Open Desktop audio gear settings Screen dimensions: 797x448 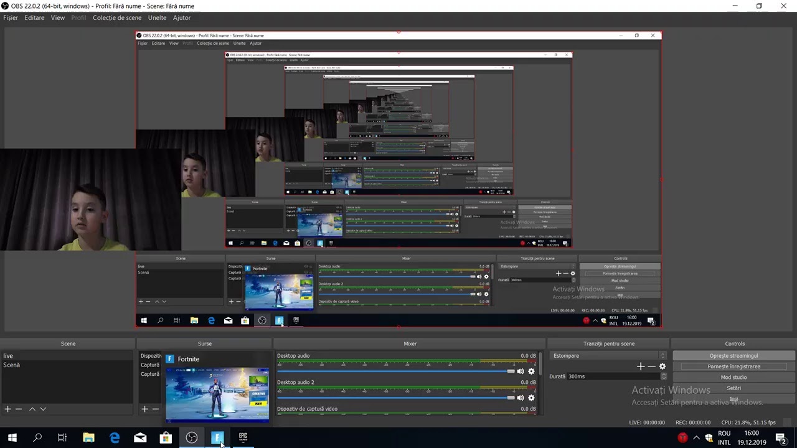(x=531, y=371)
